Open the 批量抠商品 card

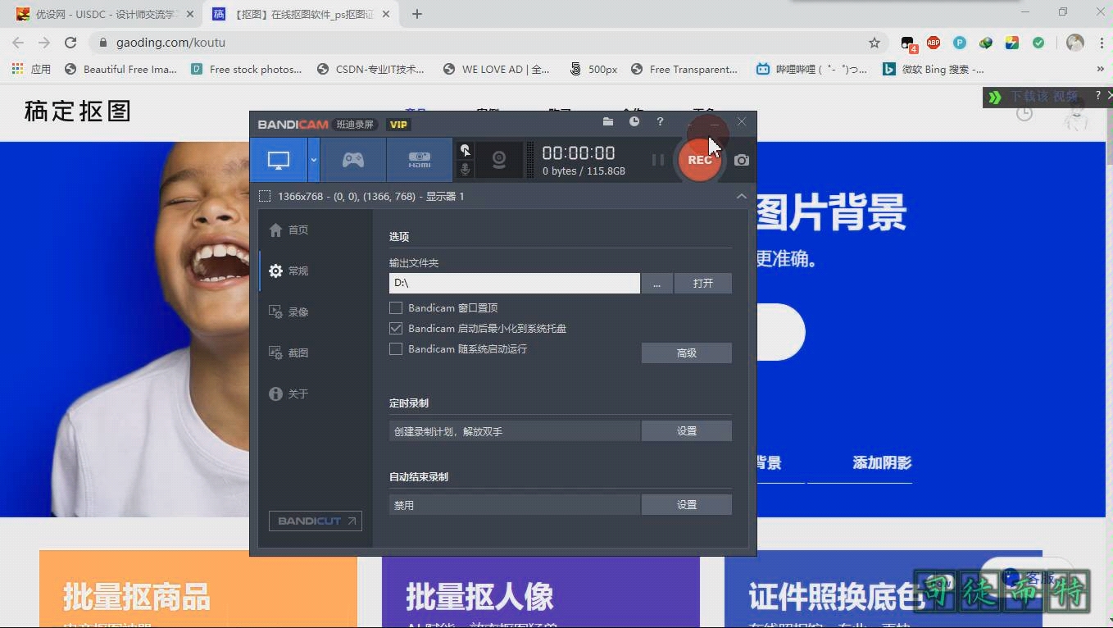pyautogui.click(x=198, y=589)
